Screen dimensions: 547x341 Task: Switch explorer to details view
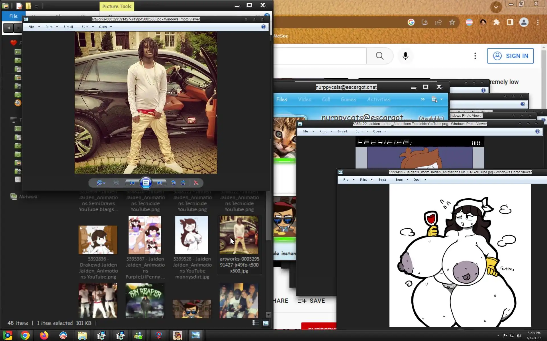(x=256, y=323)
